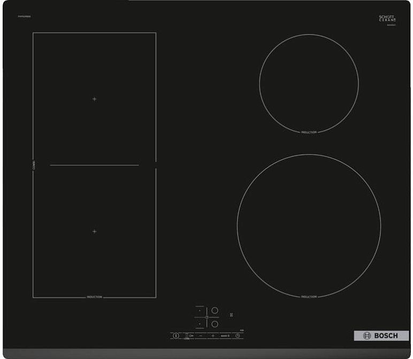Click the Schott Ceran logo
The image size is (413, 359).
click(386, 18)
